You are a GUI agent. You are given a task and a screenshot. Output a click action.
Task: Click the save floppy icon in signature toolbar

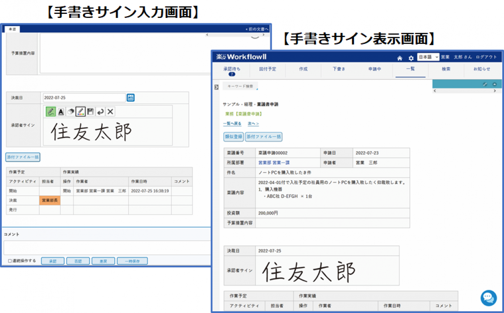pyautogui.click(x=91, y=112)
